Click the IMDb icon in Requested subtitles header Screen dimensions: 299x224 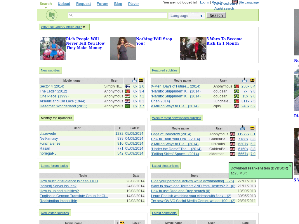coord(122,222)
